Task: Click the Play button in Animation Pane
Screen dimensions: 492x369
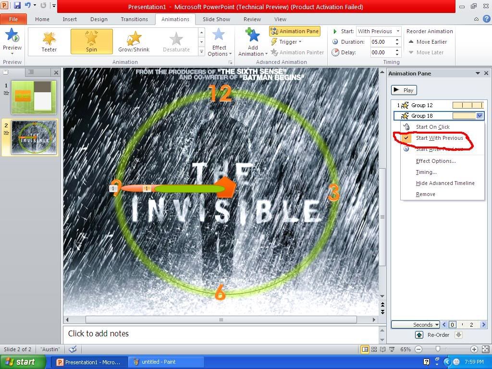Action: point(404,90)
